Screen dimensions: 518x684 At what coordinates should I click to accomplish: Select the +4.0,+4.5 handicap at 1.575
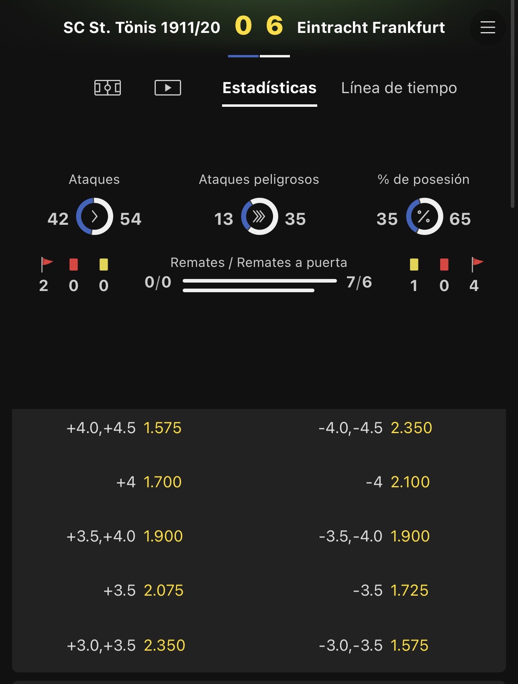124,428
